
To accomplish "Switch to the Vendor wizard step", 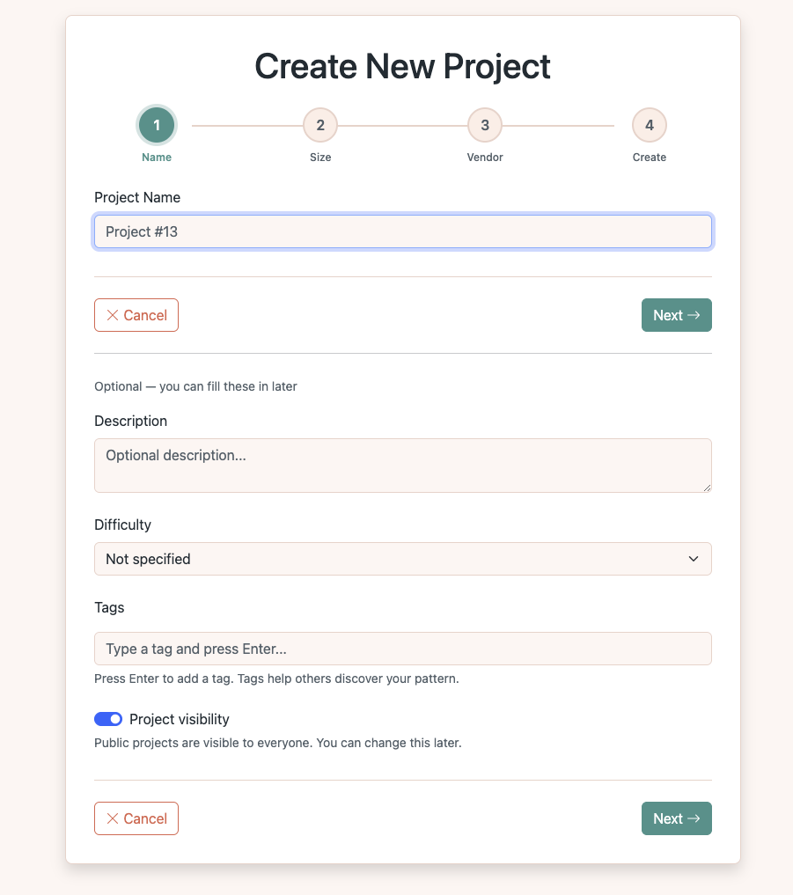I will pyautogui.click(x=485, y=124).
